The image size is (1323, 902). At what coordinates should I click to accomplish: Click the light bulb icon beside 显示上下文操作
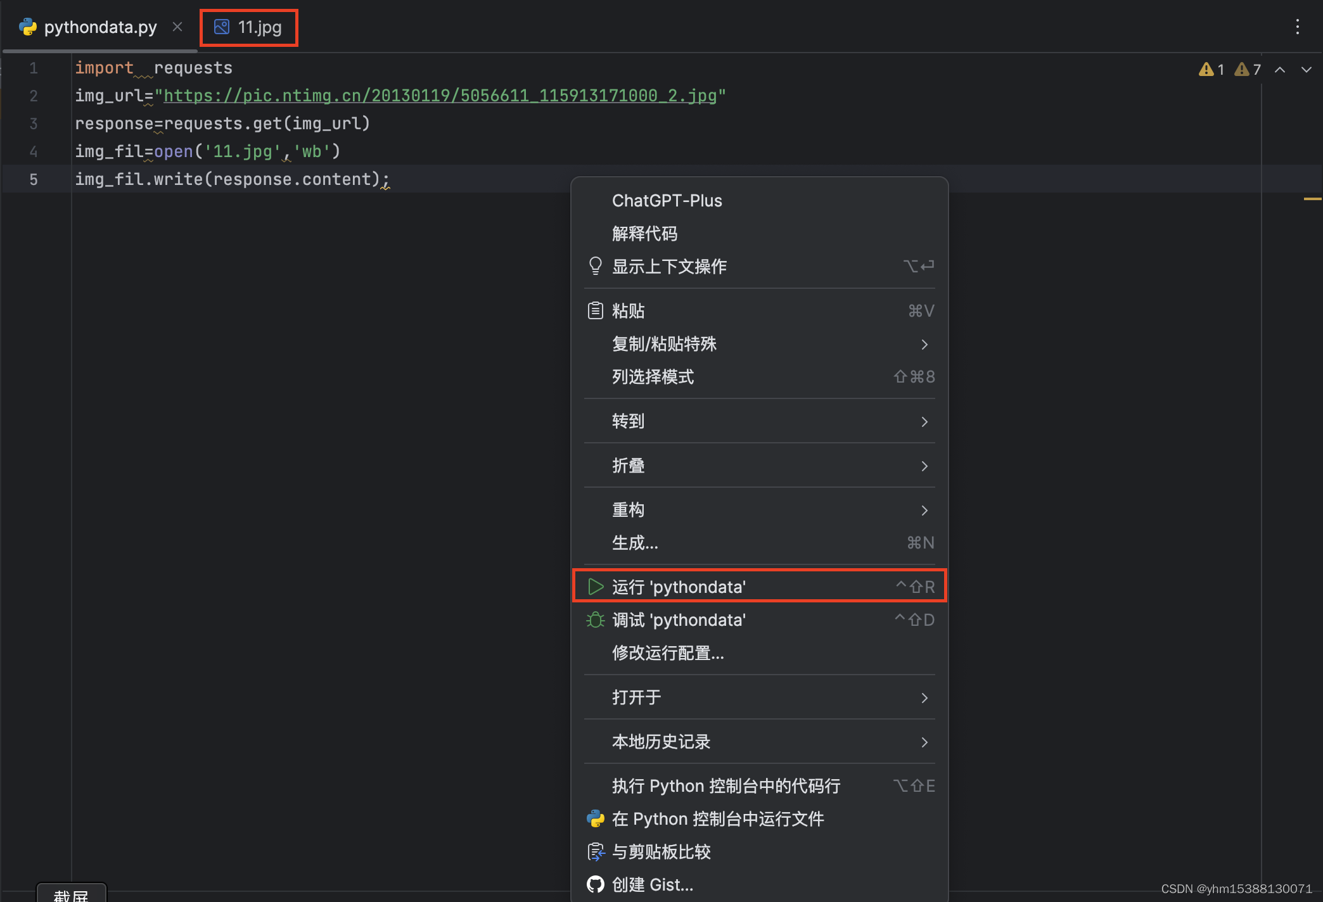pos(595,266)
